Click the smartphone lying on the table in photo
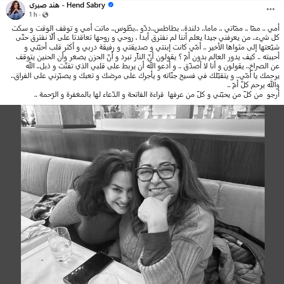 89,268
